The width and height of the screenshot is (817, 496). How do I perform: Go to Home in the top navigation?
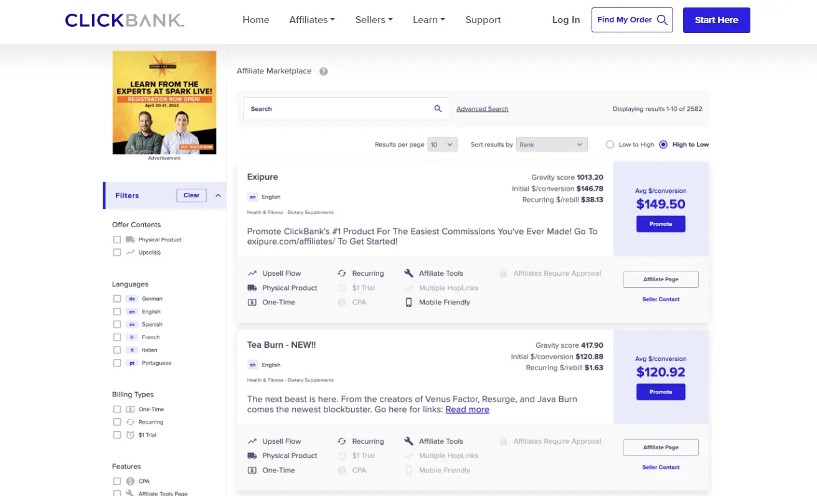tap(256, 20)
